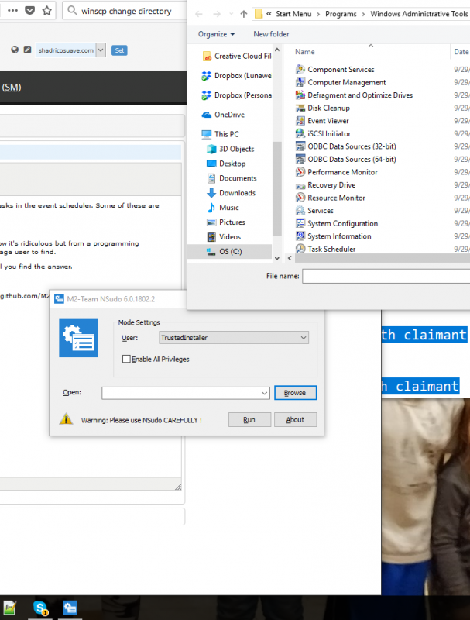
Task: Open Downloads folder in navigation pane
Action: click(231, 193)
